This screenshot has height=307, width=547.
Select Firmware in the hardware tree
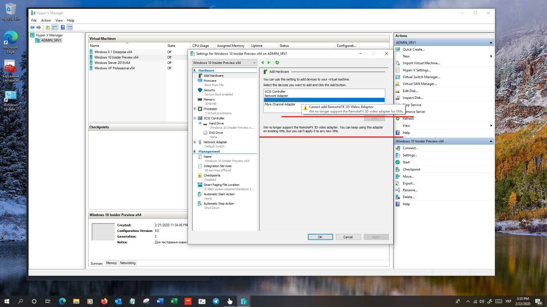tap(210, 81)
